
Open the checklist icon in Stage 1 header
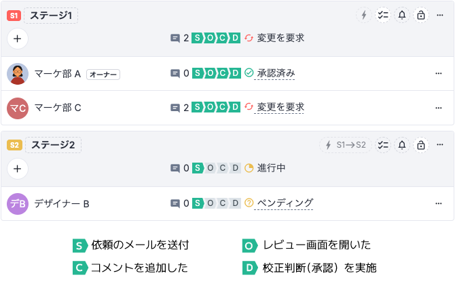pyautogui.click(x=383, y=15)
